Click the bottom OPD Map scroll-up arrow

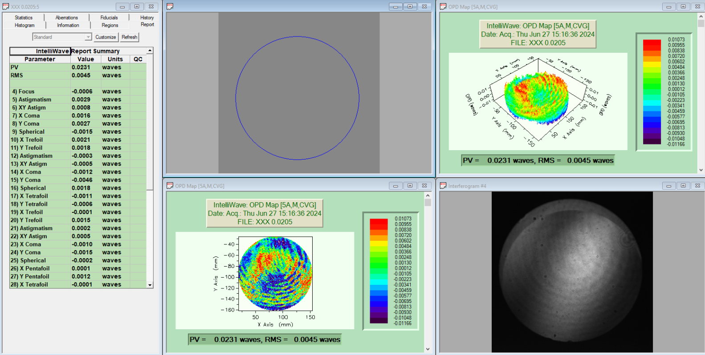pos(428,195)
